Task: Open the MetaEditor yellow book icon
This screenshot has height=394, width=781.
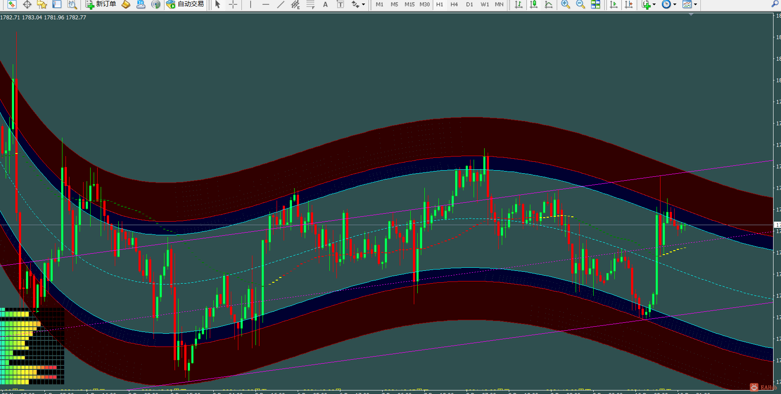Action: coord(126,4)
